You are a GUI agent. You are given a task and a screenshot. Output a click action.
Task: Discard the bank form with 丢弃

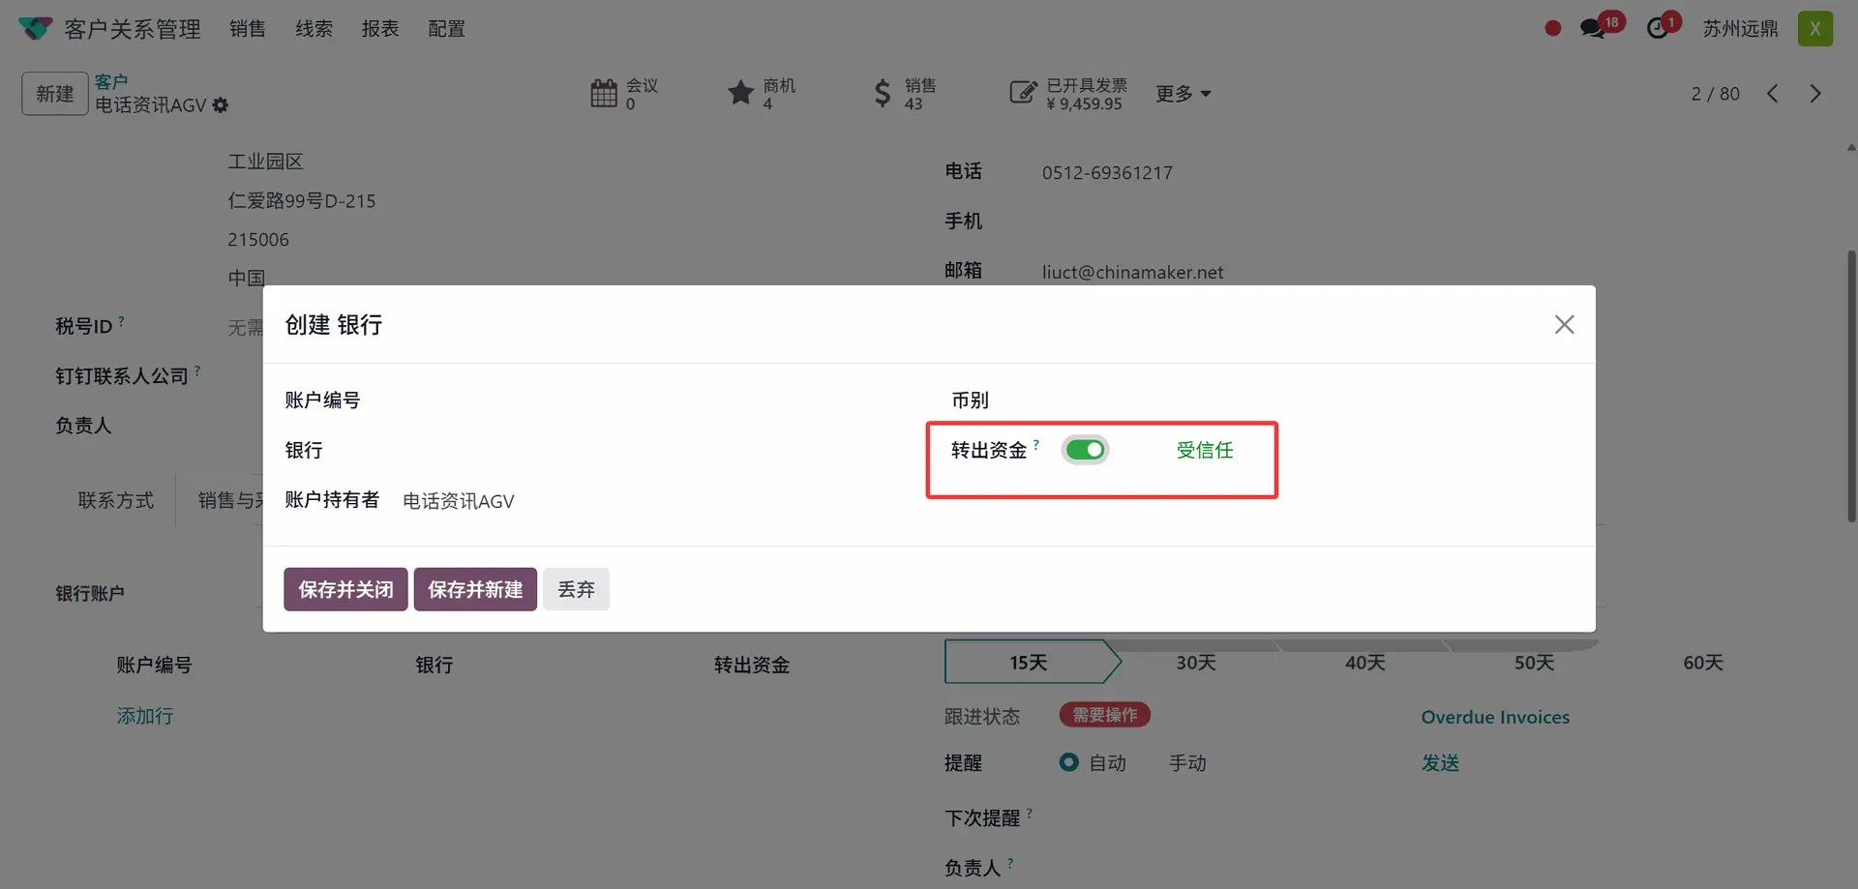click(576, 589)
